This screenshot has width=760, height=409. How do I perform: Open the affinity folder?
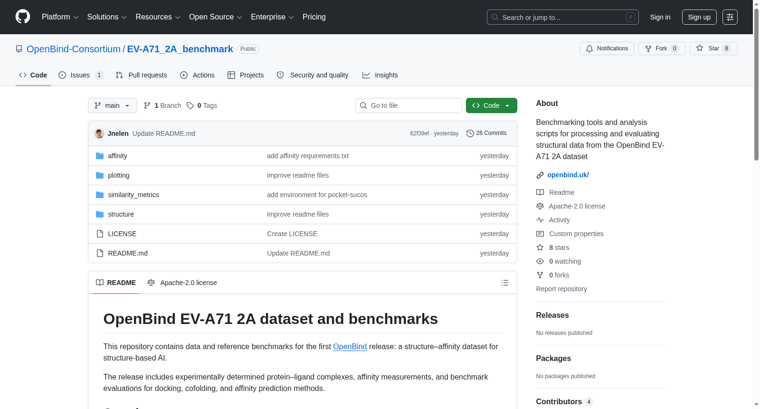coord(117,156)
